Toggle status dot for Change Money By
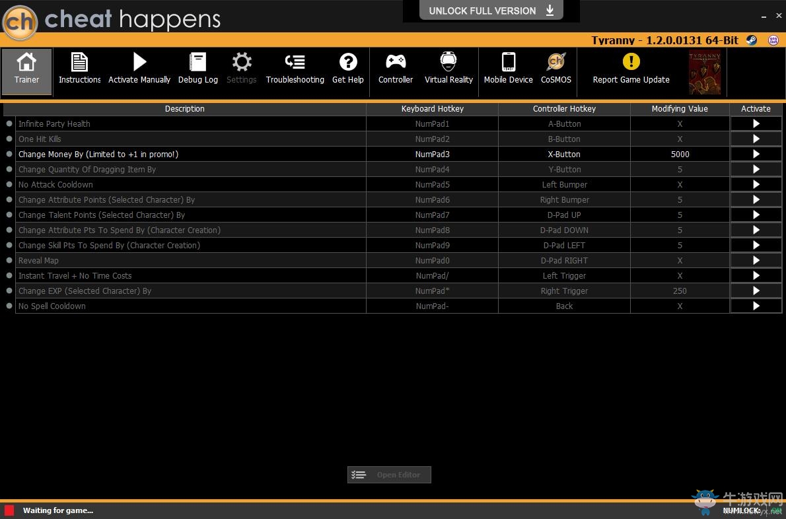 coord(9,154)
